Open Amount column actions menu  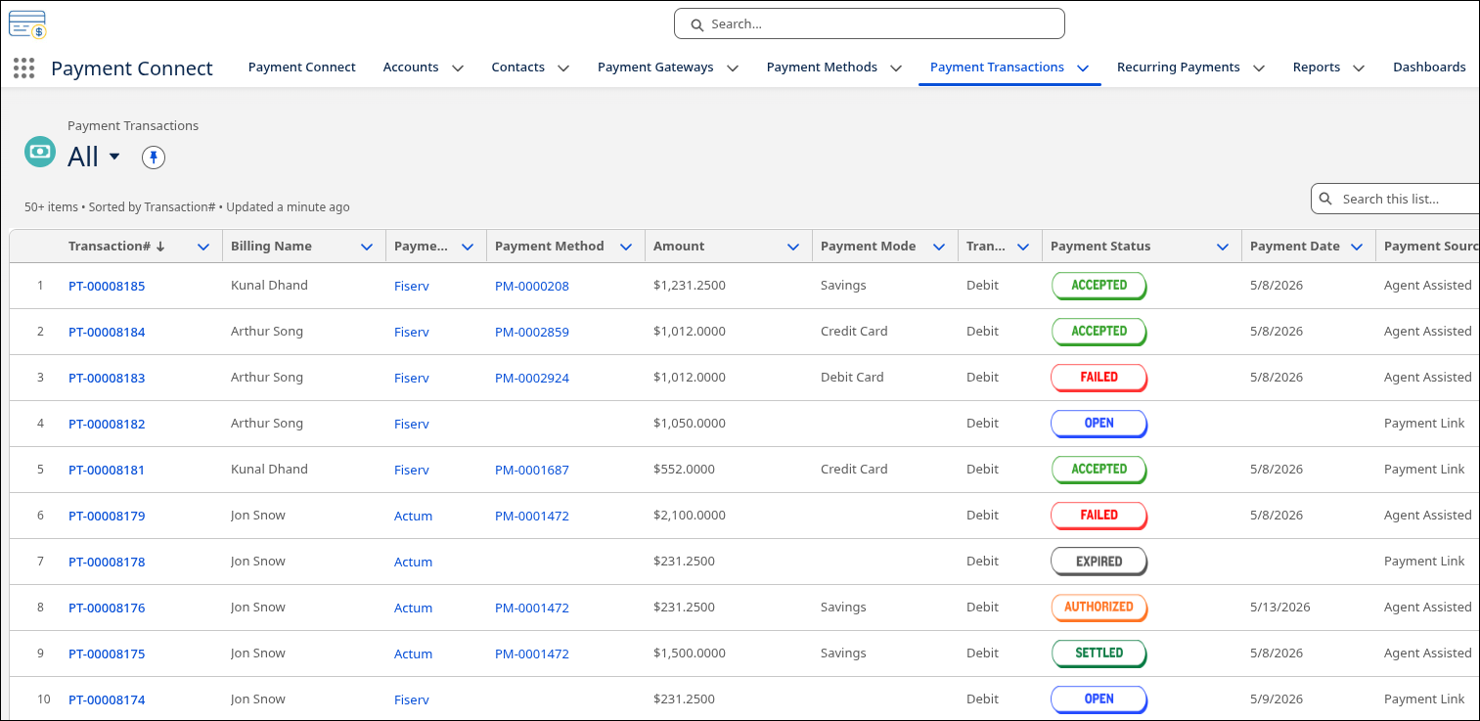(x=793, y=248)
